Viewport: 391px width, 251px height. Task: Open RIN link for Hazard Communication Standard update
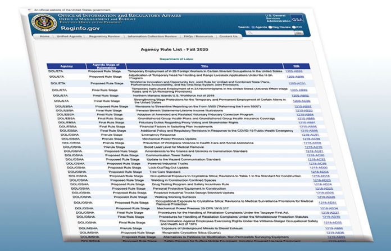316,159
